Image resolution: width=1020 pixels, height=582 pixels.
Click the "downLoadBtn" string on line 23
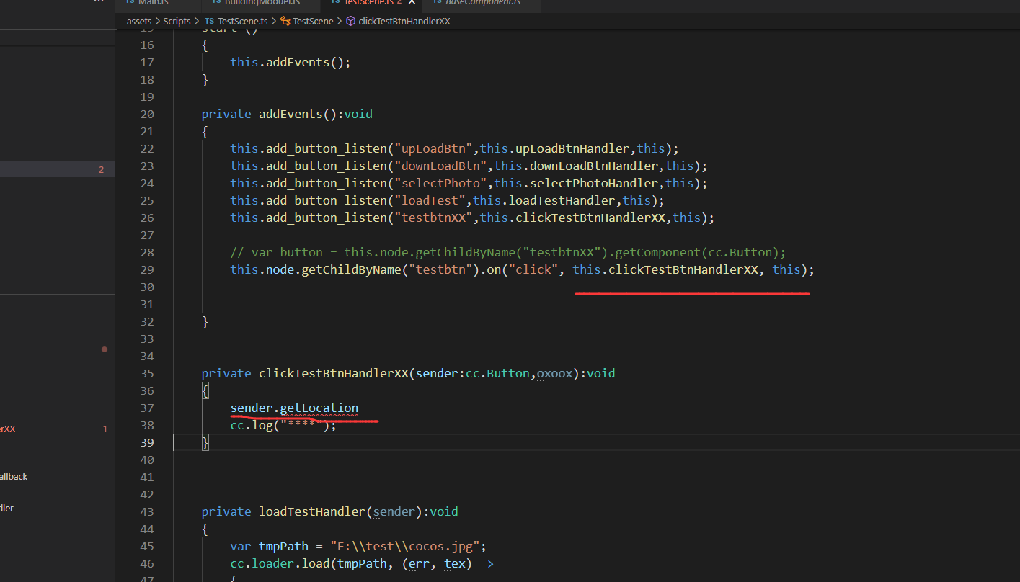tap(441, 166)
